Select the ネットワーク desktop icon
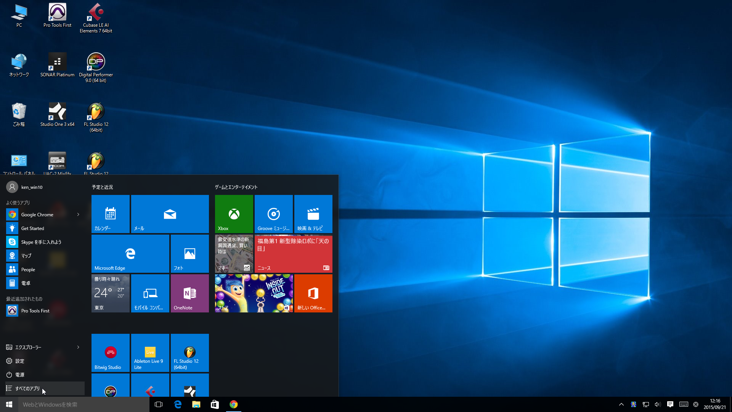 (19, 65)
